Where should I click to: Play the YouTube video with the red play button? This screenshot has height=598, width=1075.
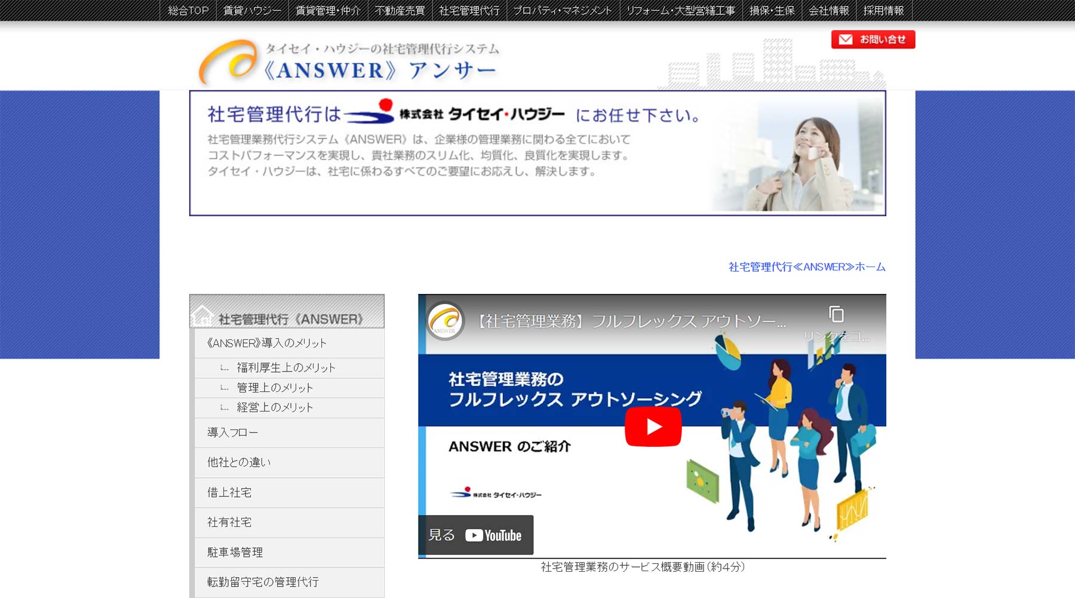point(653,427)
